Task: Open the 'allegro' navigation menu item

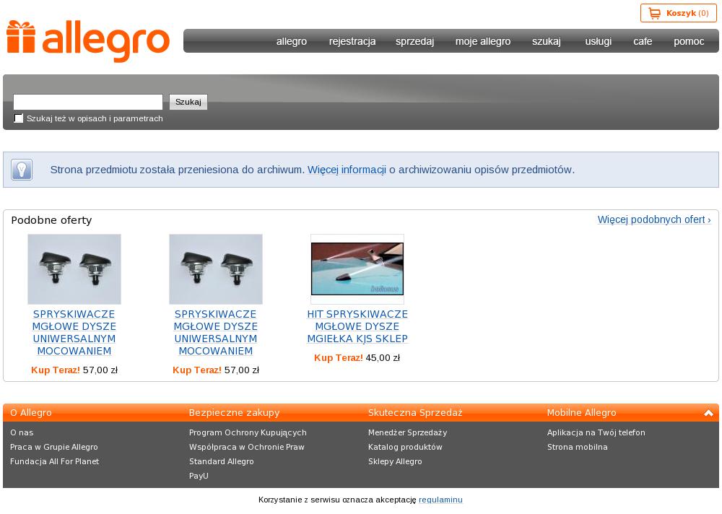Action: (x=292, y=41)
